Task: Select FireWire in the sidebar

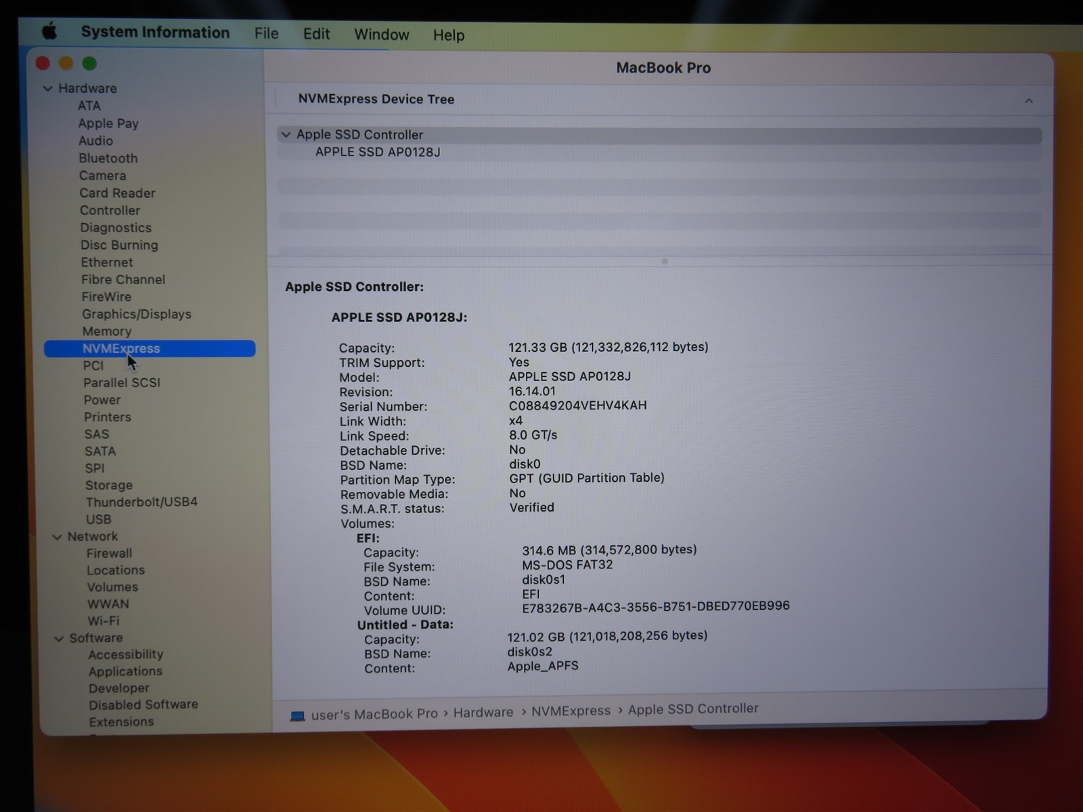Action: [x=106, y=297]
